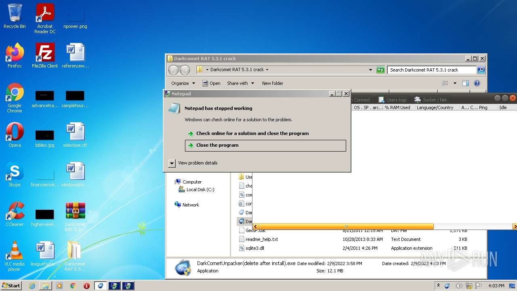
Task: Click Chrome icon in taskbar
Action: pyautogui.click(x=73, y=286)
